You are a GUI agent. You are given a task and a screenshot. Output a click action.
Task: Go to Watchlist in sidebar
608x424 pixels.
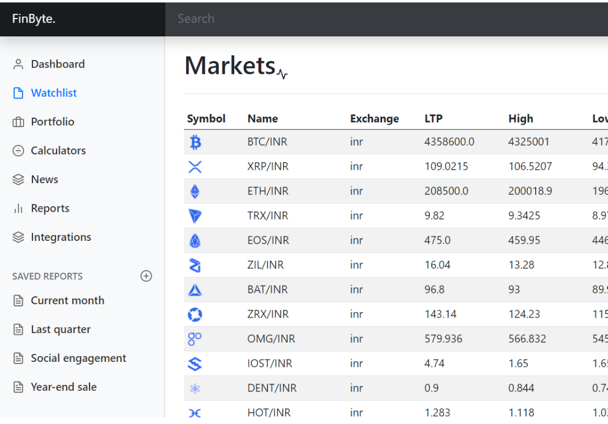(54, 93)
